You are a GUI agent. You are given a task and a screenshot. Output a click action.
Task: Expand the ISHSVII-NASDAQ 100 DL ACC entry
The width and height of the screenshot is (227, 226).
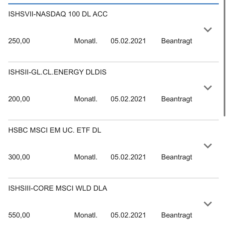pyautogui.click(x=208, y=30)
